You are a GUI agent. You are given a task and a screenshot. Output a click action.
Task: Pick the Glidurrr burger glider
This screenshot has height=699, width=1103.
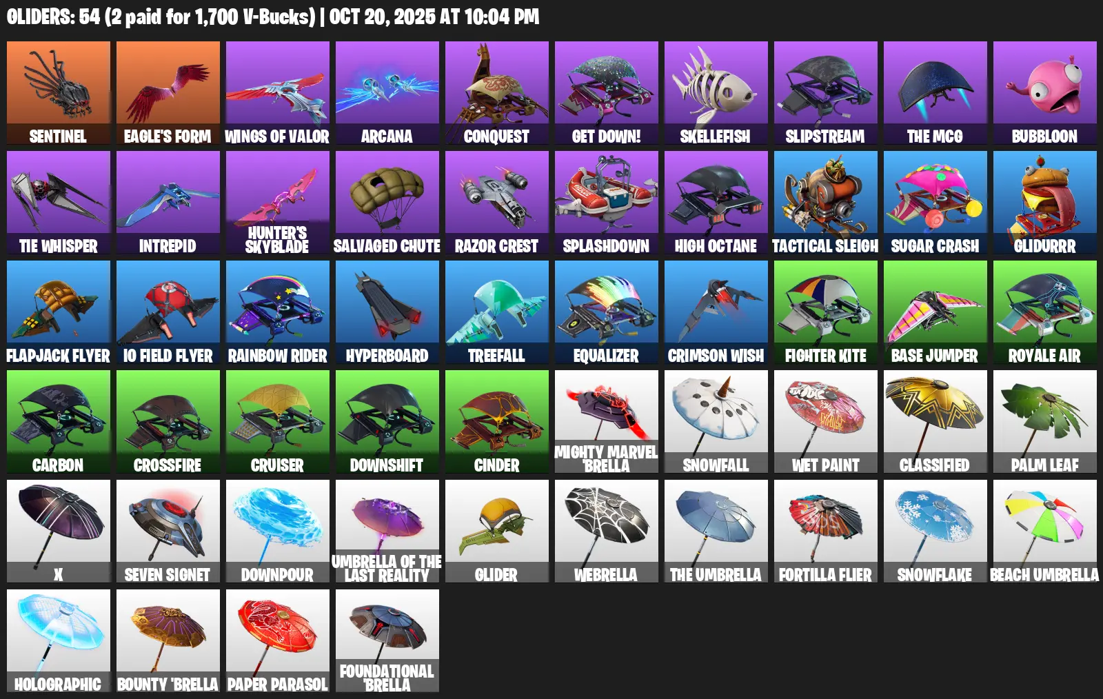1045,202
